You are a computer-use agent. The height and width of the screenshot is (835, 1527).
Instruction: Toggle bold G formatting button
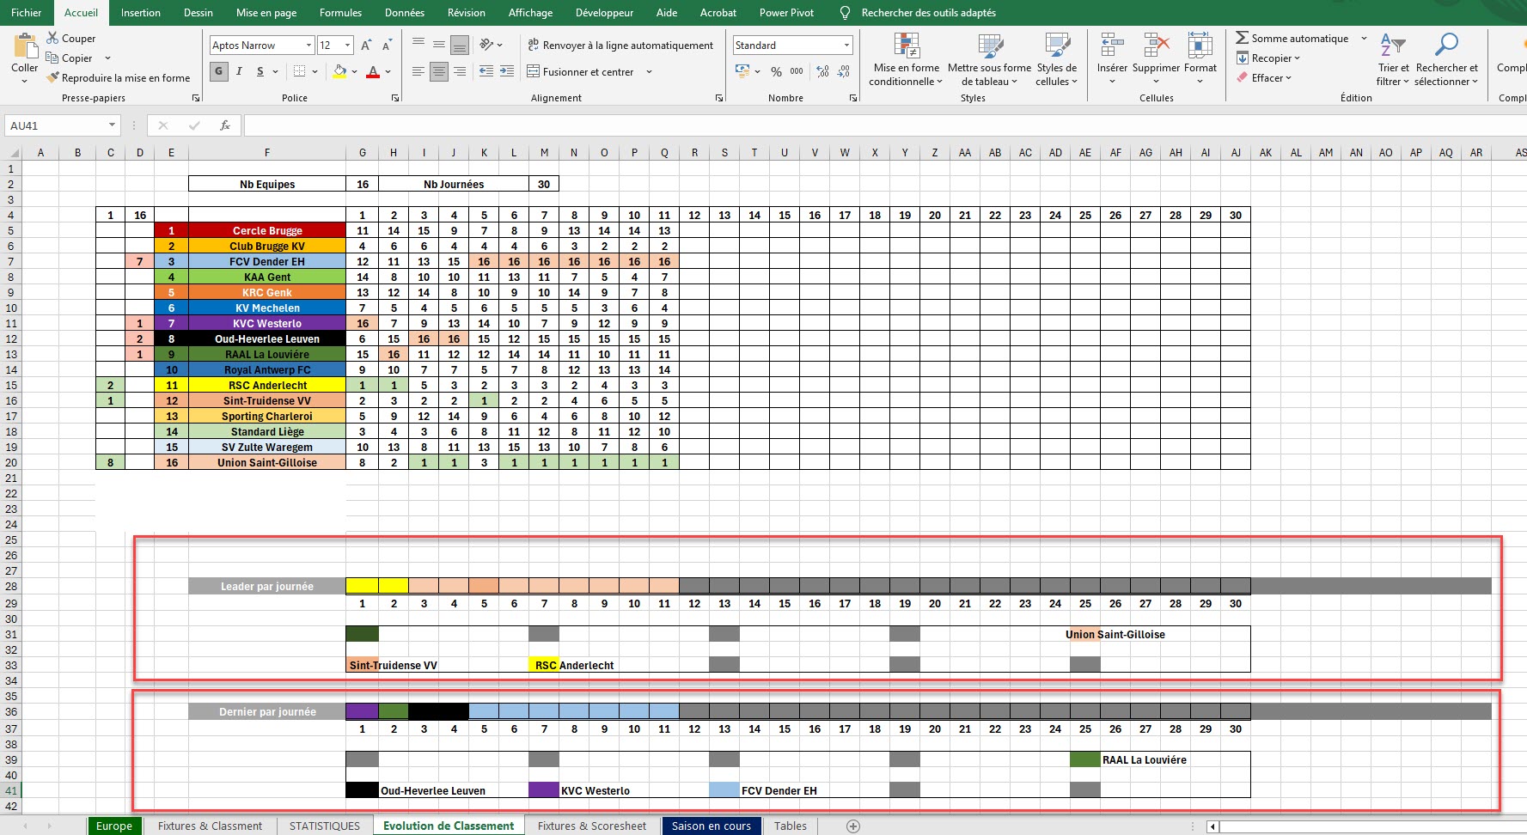[219, 72]
